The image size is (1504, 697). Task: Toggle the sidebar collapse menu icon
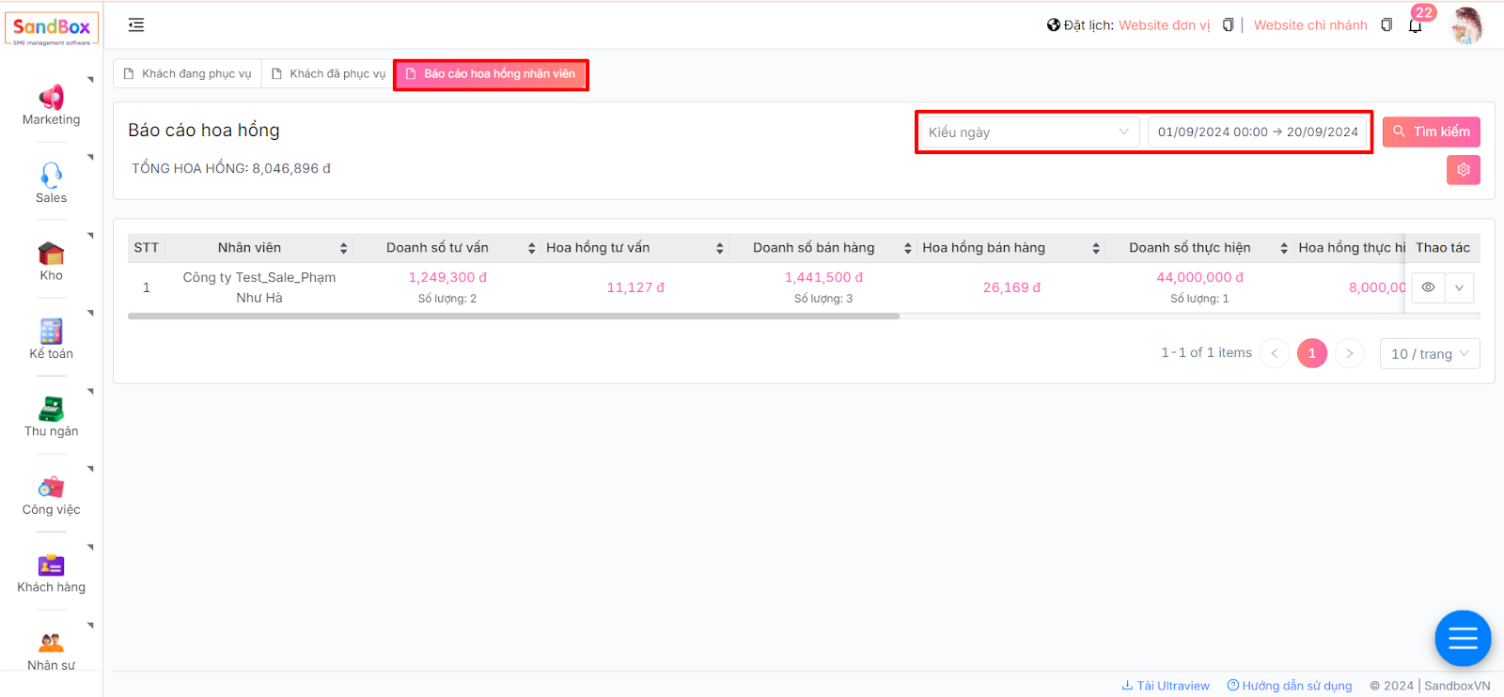(136, 25)
